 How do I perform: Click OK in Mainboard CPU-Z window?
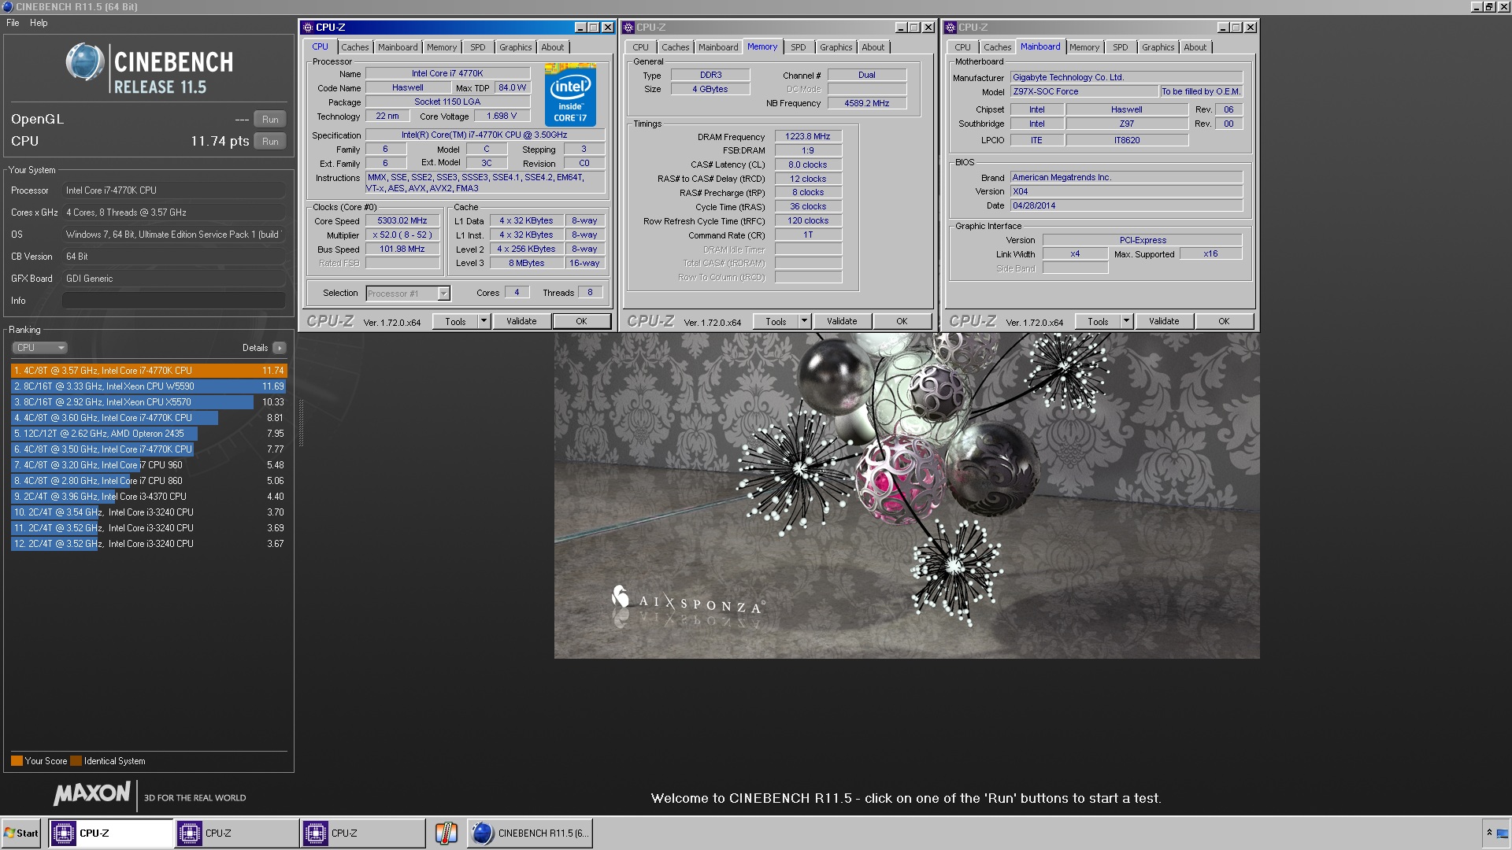1224,321
